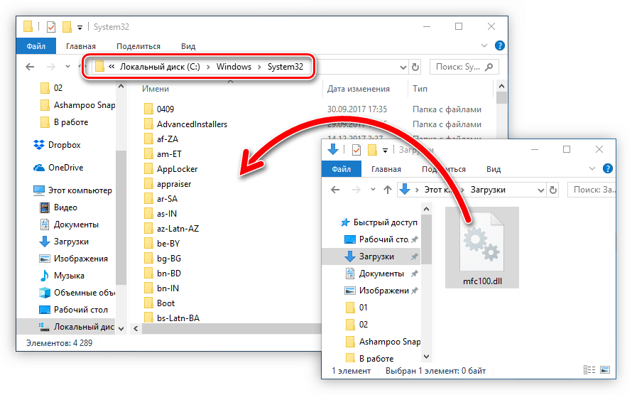Screen dimensions: 632x395
Task: Click the properties checkmark icon in the System32 title bar
Action: pos(51,27)
